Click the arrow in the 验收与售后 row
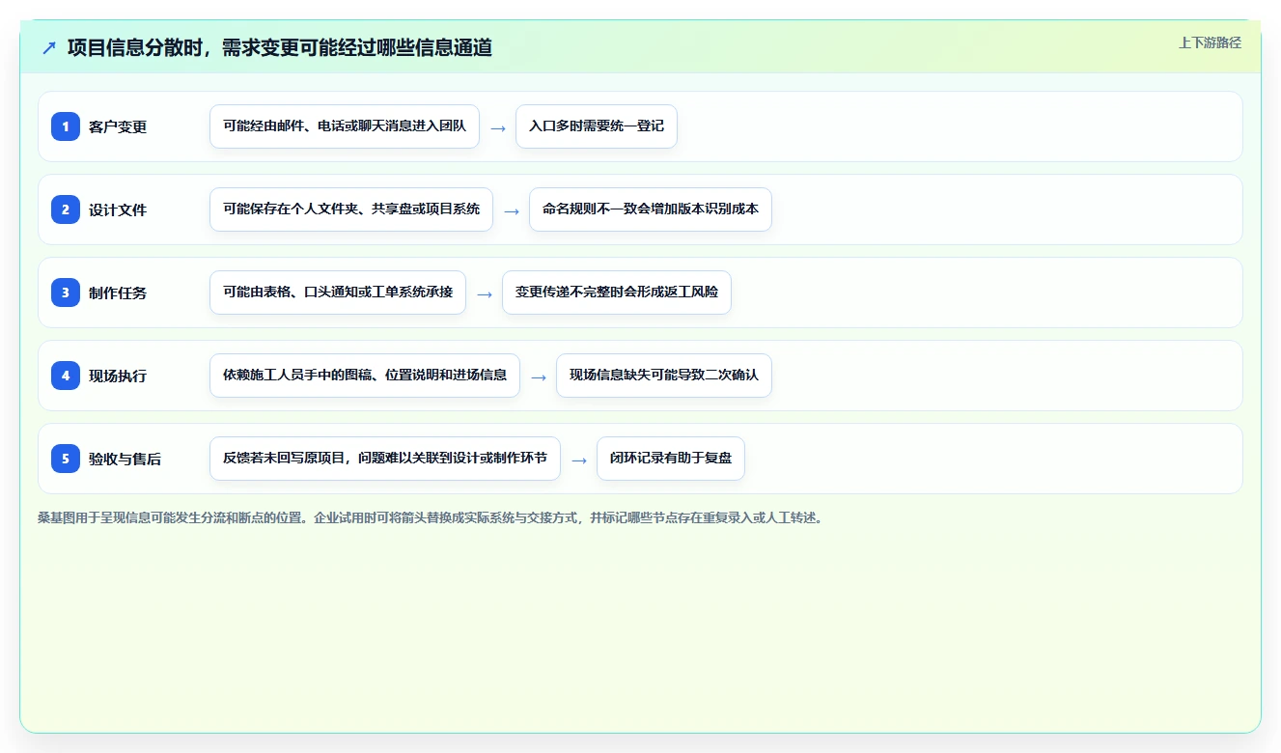1281x753 pixels. [x=579, y=460]
